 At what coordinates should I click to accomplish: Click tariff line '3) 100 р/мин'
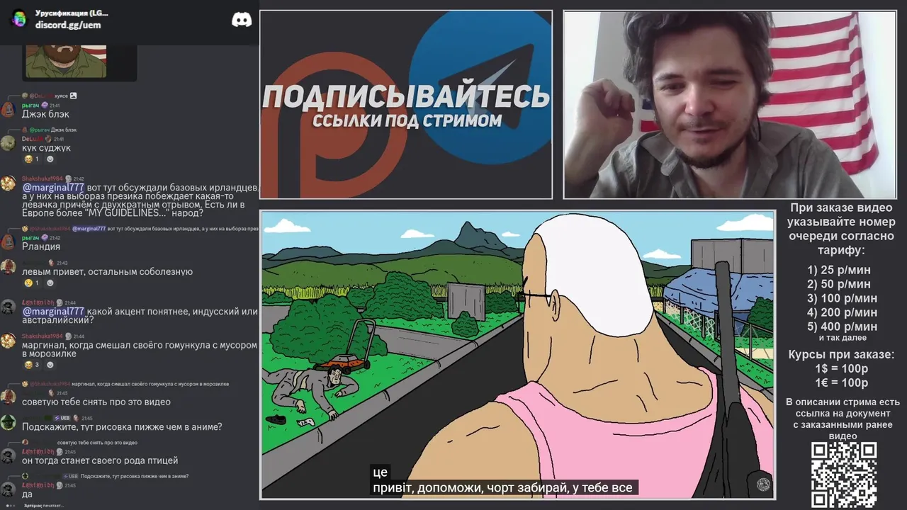(x=842, y=298)
